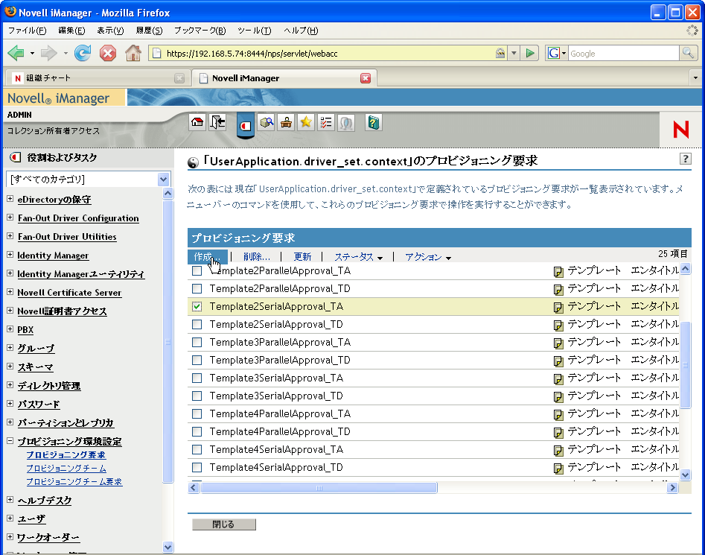Click Firefox Home icon

pos(133,53)
